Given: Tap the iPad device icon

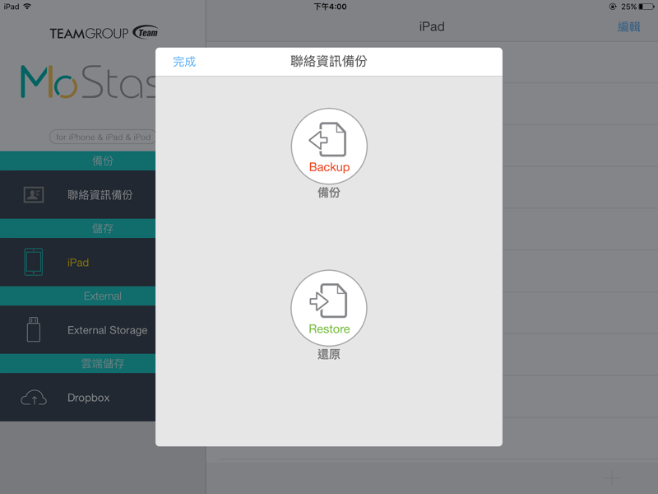Looking at the screenshot, I should (34, 262).
